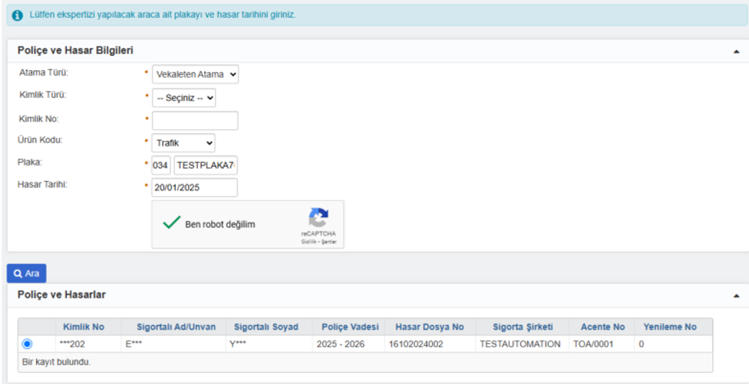Screen dimensions: 749x384
Task: Open the Atama Türü dropdown
Action: click(x=195, y=74)
